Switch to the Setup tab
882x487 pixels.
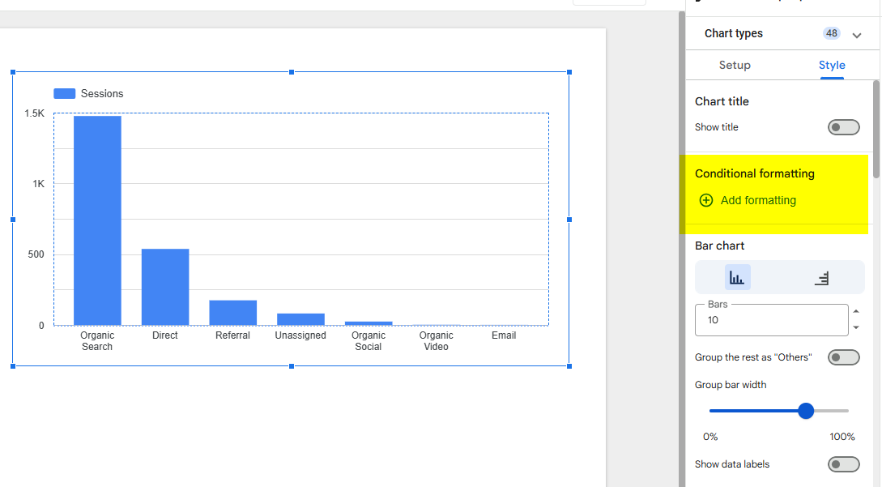coord(735,65)
